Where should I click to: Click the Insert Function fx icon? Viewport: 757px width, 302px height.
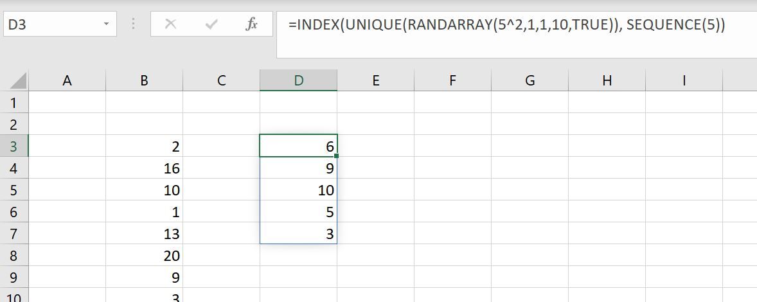(251, 24)
